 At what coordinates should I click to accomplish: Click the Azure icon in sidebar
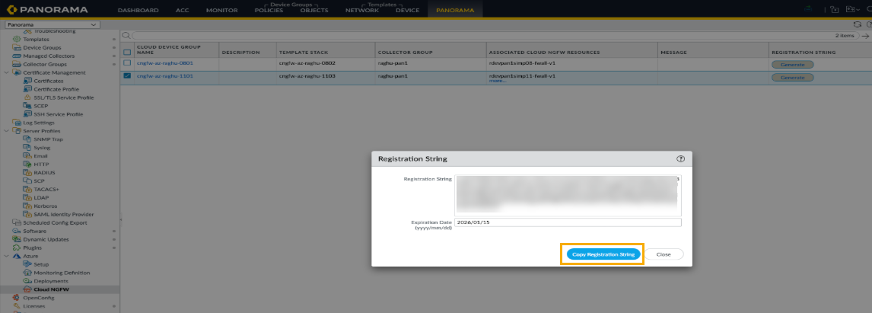[x=17, y=256]
